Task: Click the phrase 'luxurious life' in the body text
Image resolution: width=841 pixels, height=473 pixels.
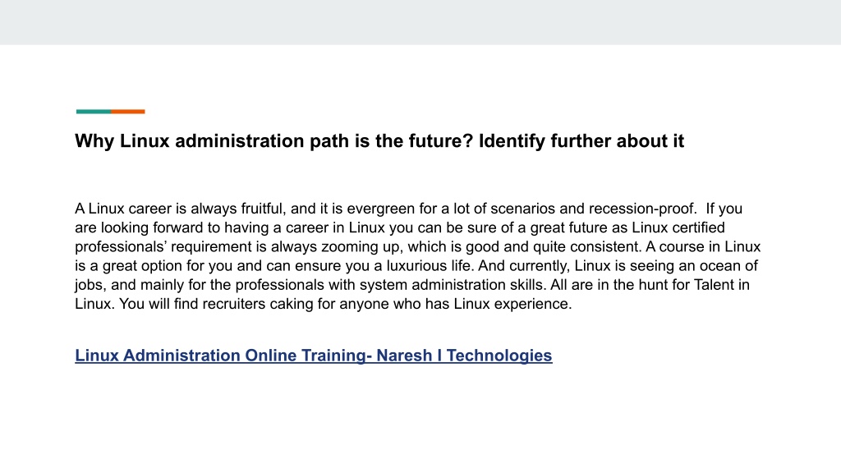Action: pos(430,265)
